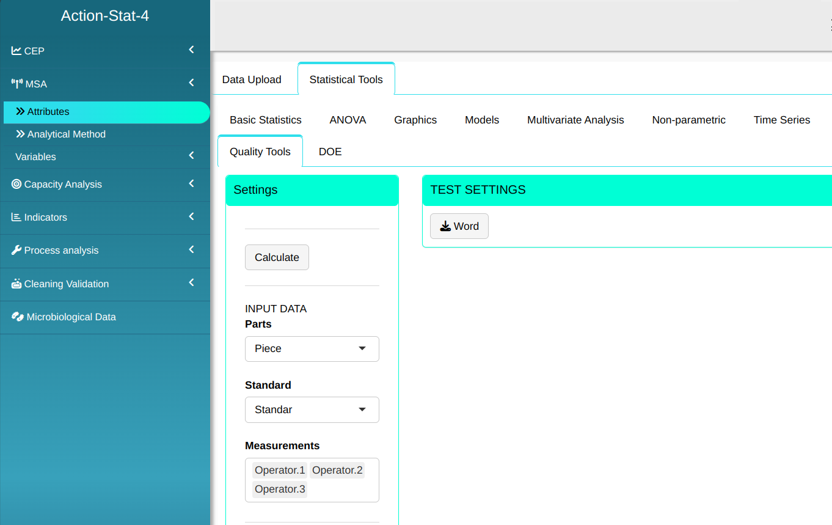Select the DOE tab

click(x=330, y=152)
